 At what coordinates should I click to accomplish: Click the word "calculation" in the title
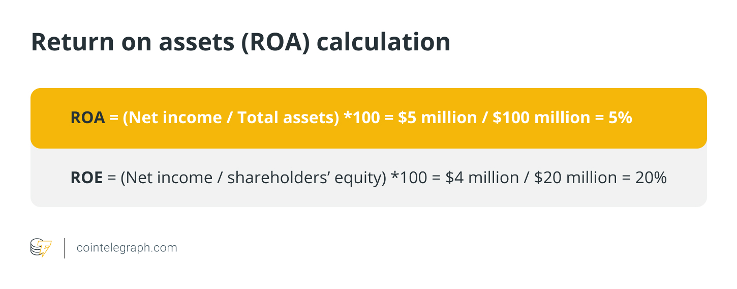pyautogui.click(x=383, y=42)
